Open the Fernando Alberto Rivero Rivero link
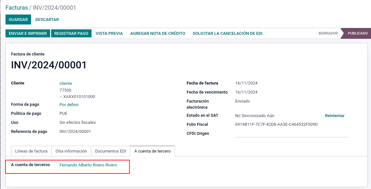This screenshot has width=371, height=189. click(x=88, y=165)
